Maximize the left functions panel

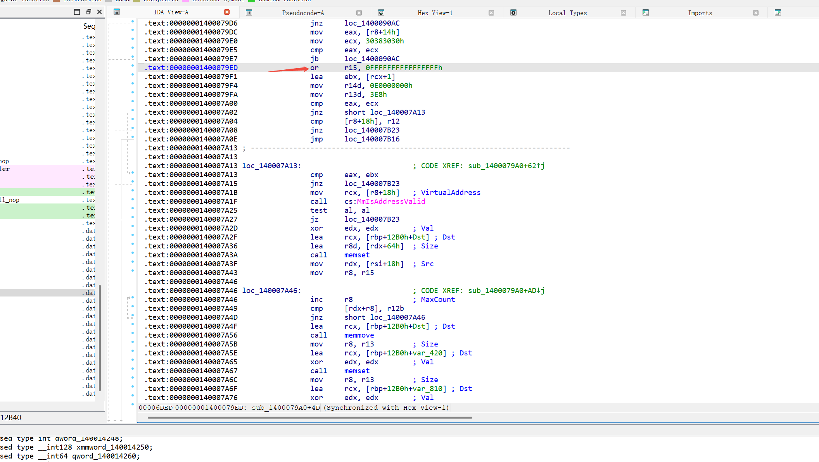pos(77,12)
